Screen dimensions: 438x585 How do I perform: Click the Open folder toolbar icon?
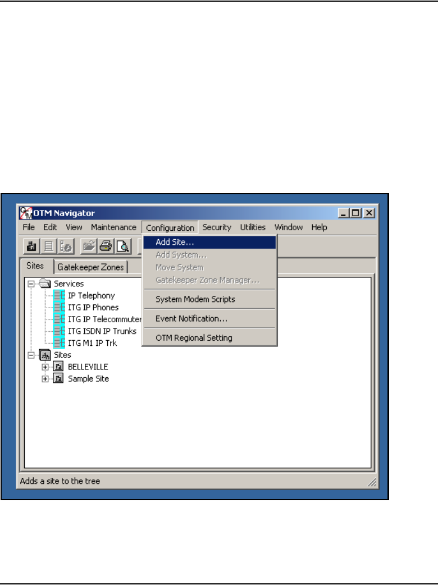click(x=89, y=246)
